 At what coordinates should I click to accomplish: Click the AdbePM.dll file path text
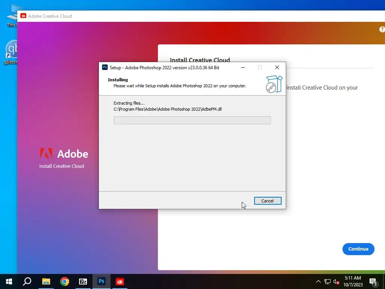[168, 109]
